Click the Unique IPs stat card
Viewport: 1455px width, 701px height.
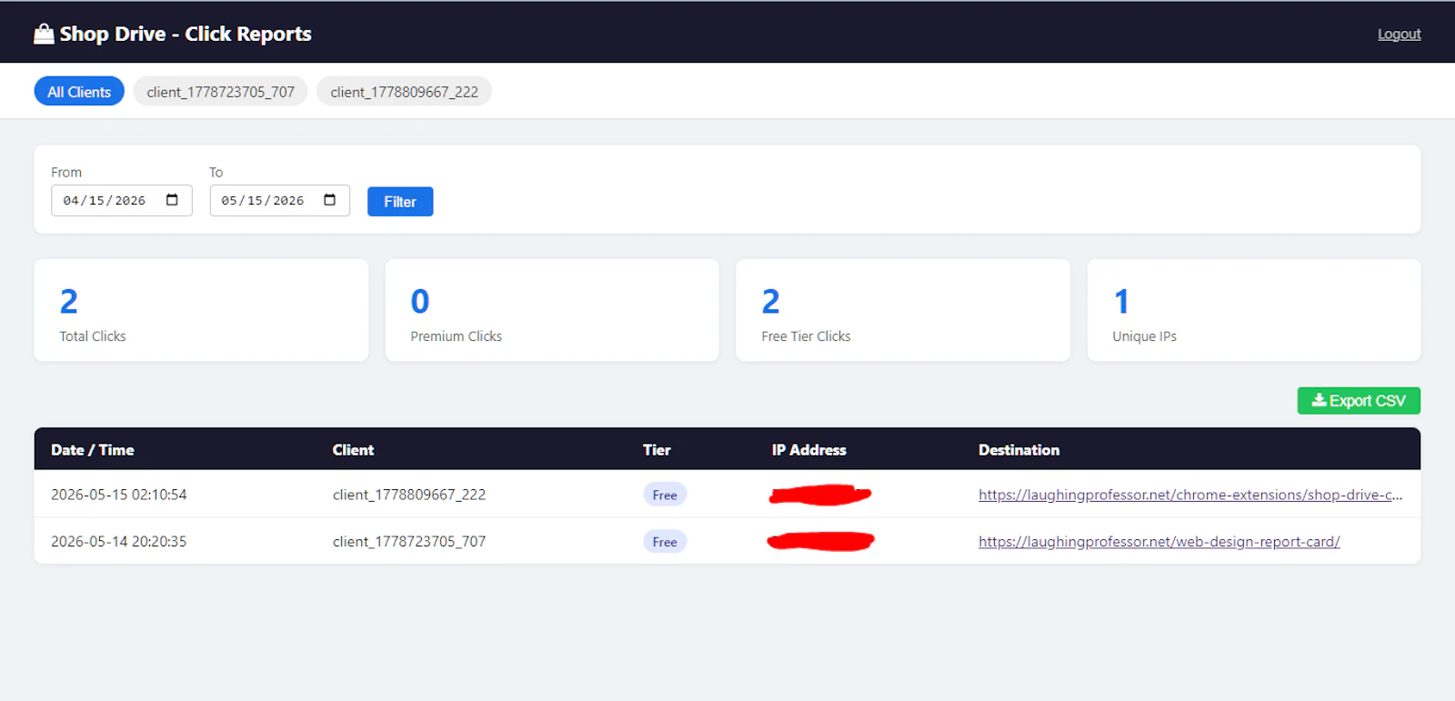1254,310
